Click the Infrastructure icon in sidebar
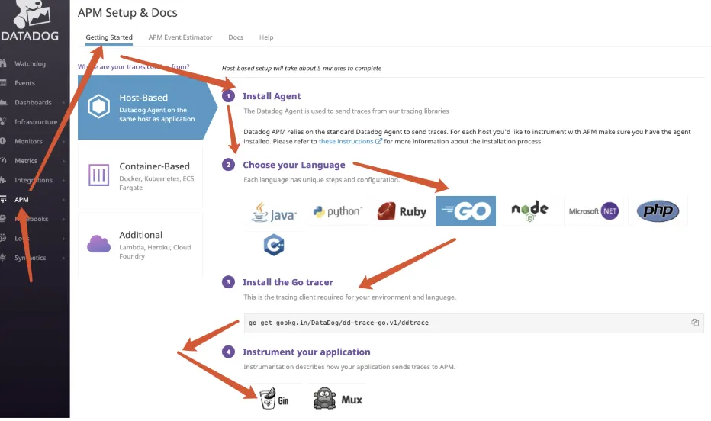 [3, 122]
